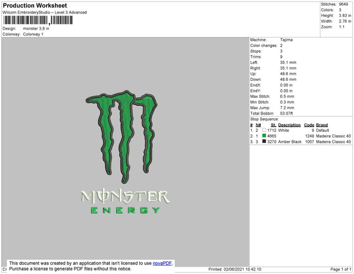Click the Max Jump value 7.2 mm

coord(287,107)
